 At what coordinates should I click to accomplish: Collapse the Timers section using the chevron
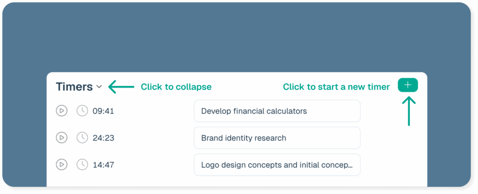99,87
